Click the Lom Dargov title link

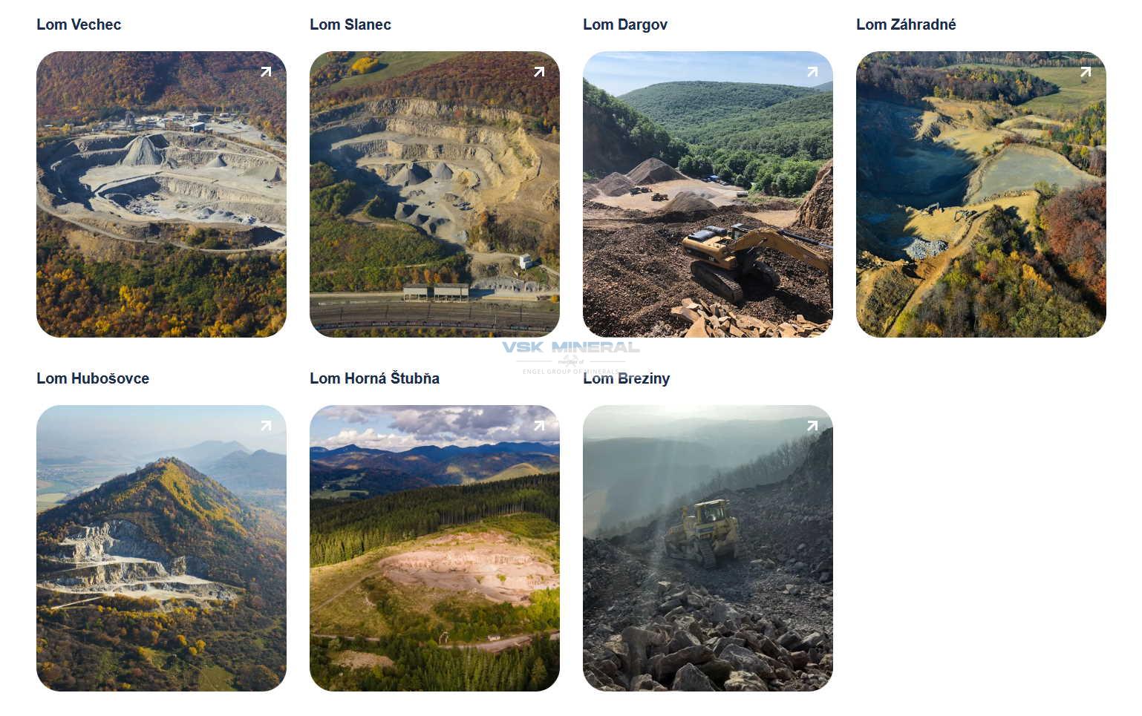point(625,24)
